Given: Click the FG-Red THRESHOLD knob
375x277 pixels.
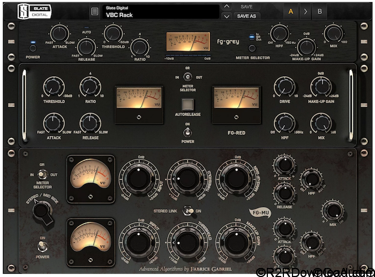Looking at the screenshot, I should point(54,87).
